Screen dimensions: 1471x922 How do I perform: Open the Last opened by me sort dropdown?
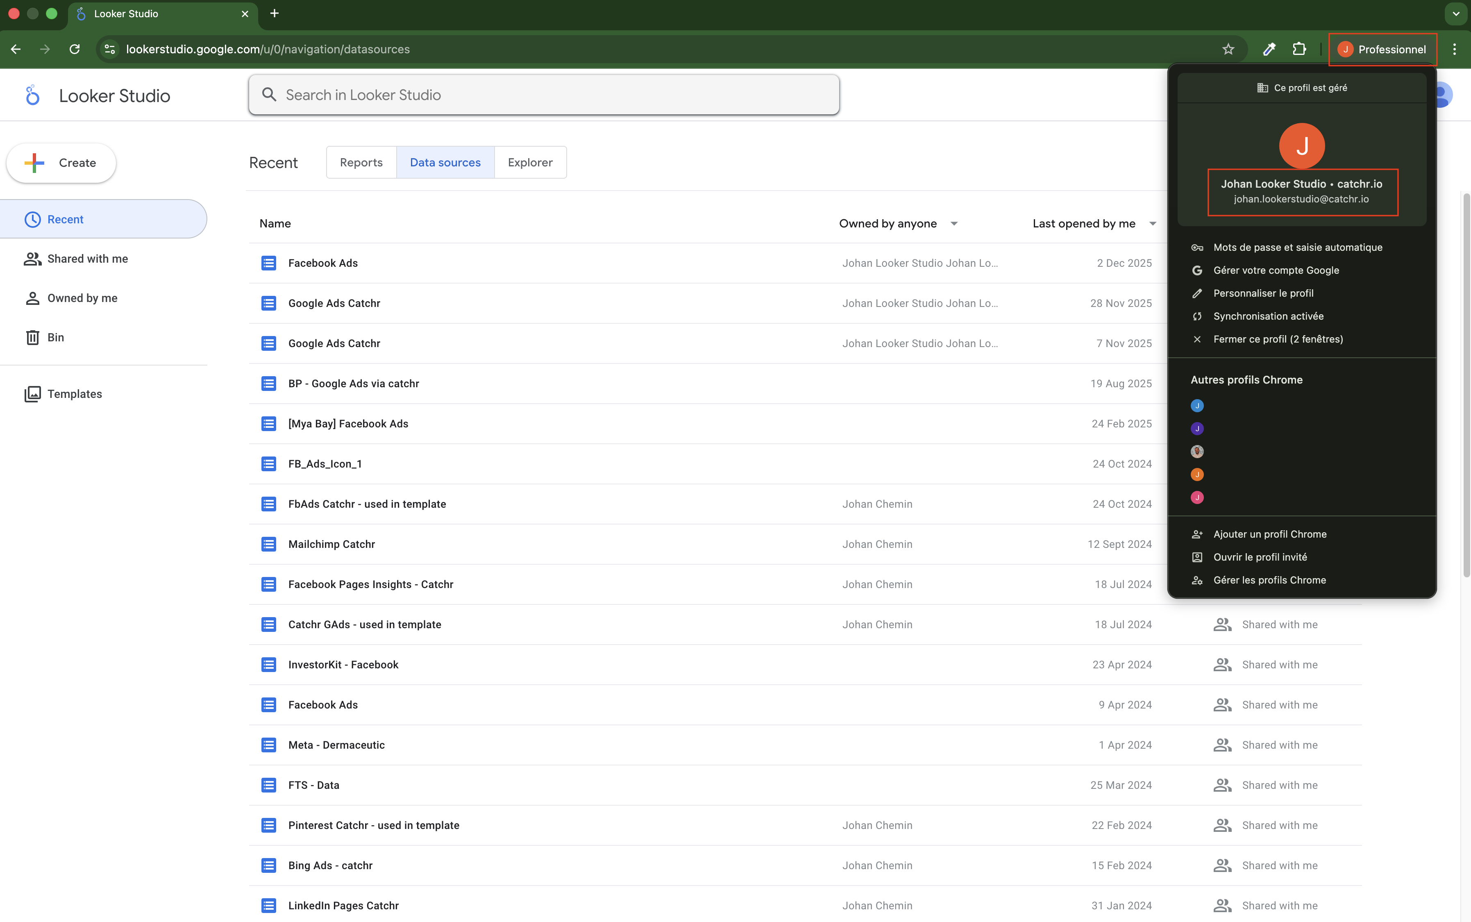point(1152,224)
